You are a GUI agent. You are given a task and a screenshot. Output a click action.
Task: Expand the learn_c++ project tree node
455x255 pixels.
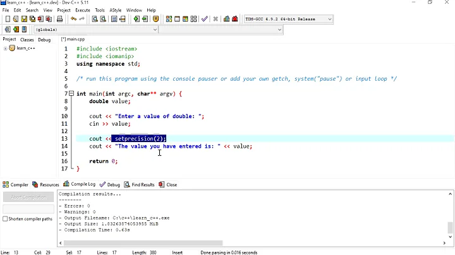(x=5, y=49)
